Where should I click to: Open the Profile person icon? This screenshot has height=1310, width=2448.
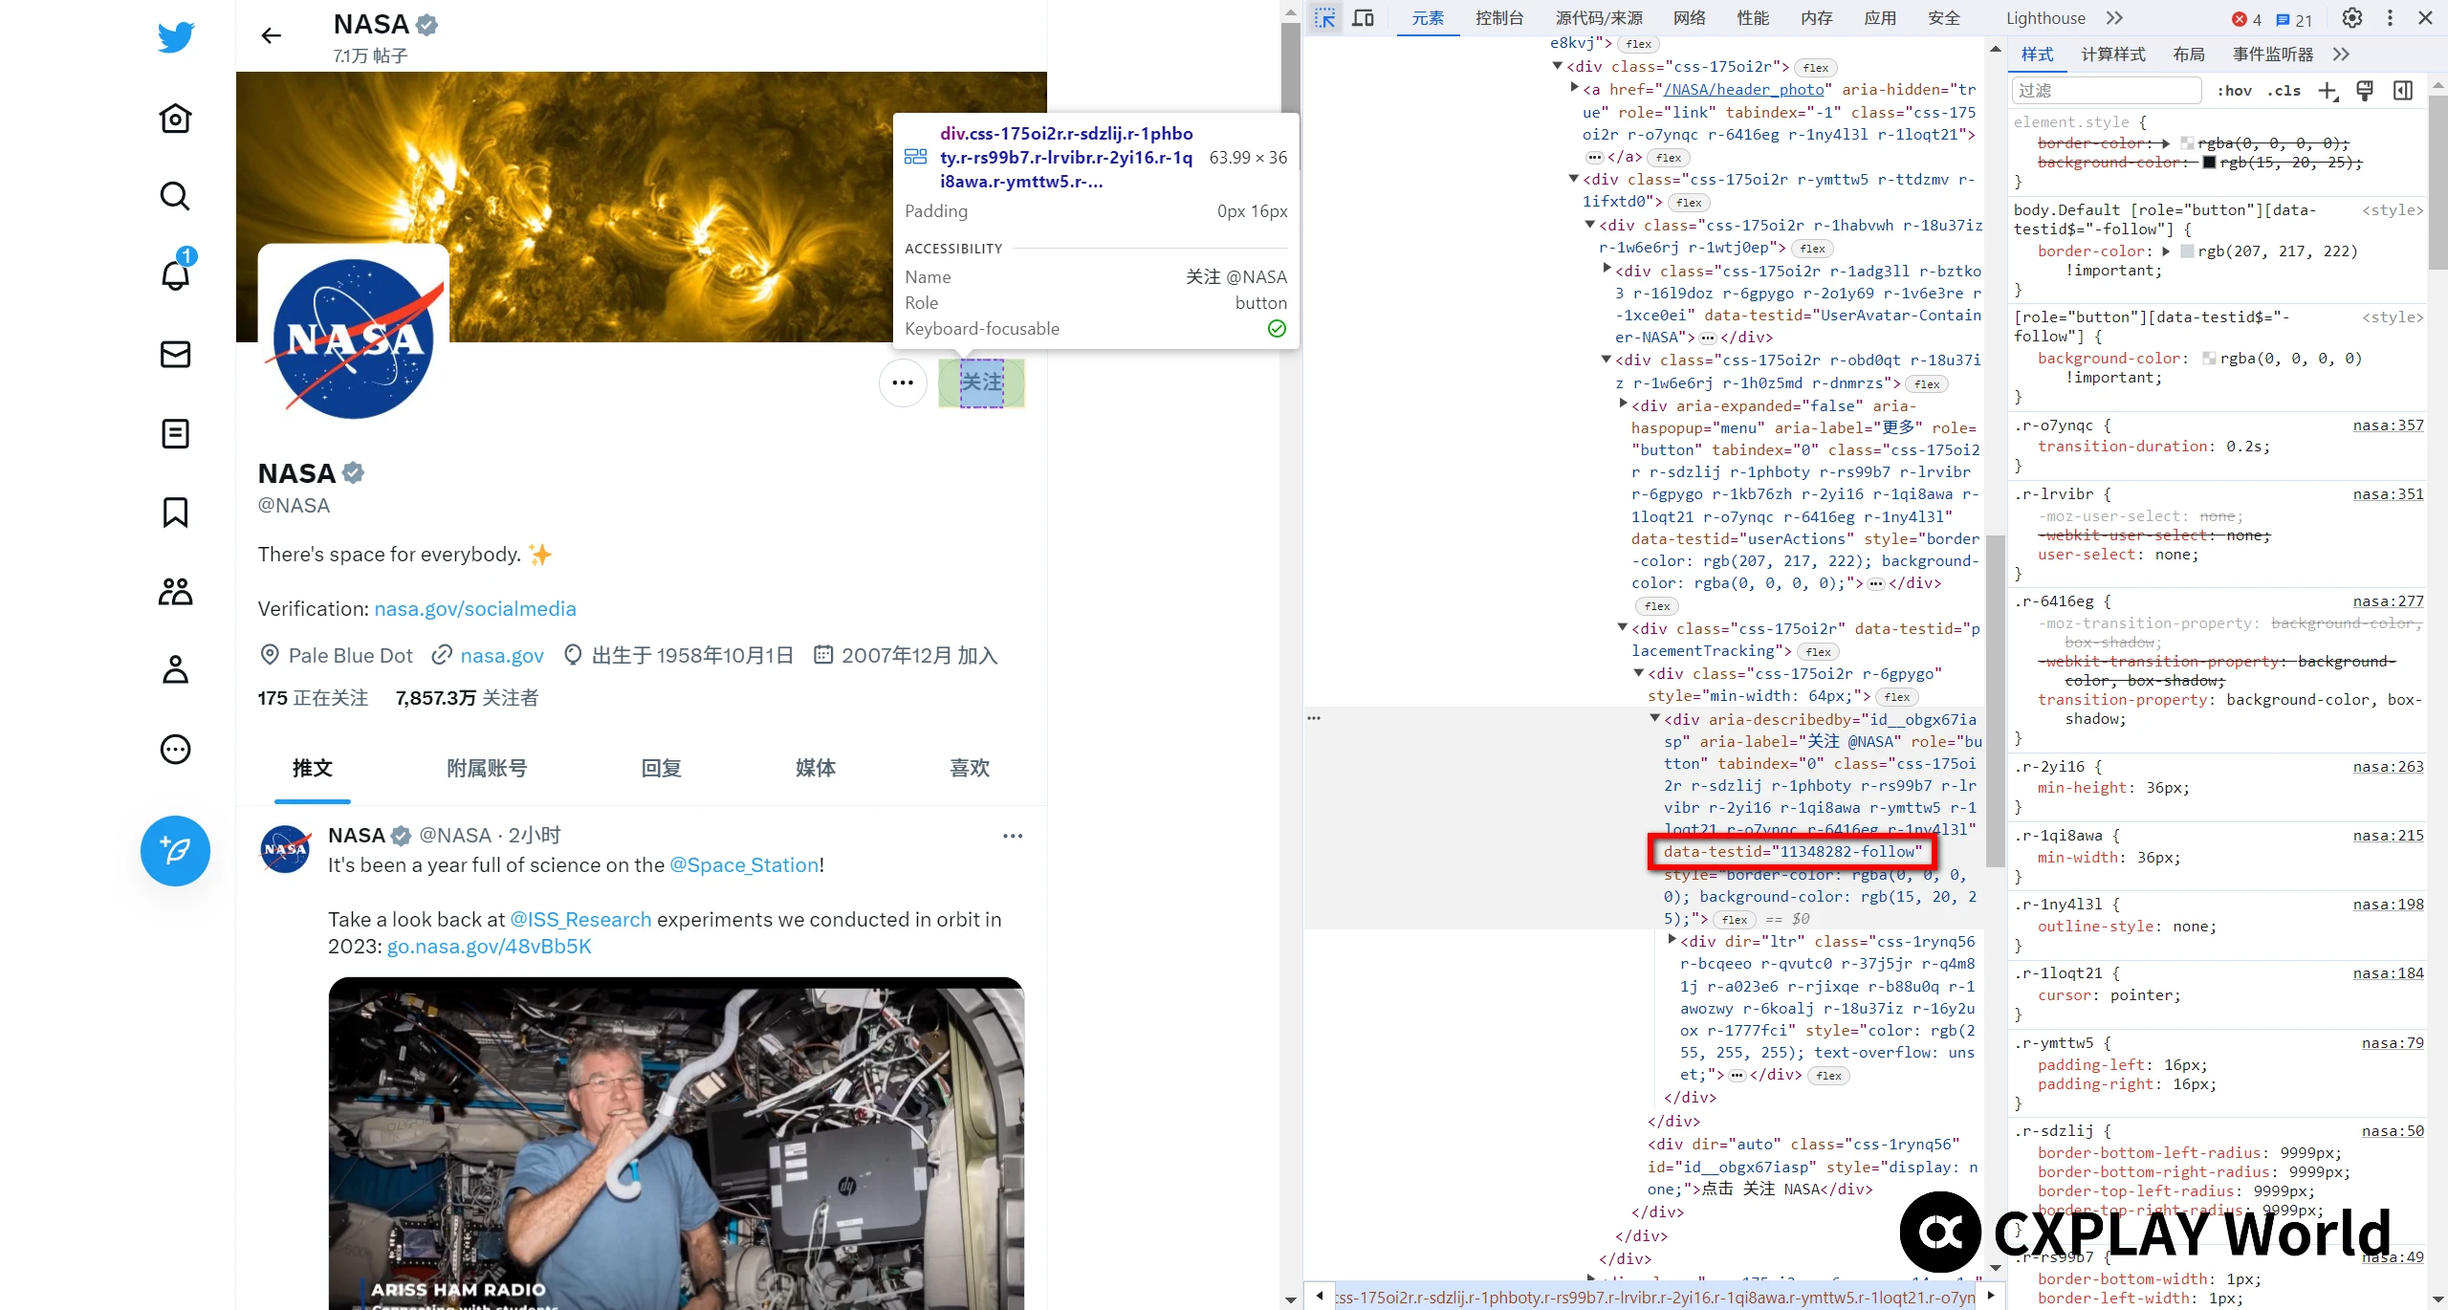175,669
